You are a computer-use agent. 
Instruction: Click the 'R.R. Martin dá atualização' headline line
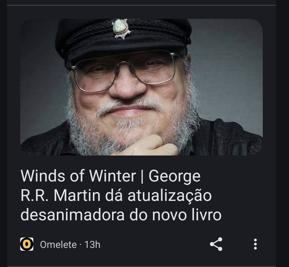click(116, 196)
